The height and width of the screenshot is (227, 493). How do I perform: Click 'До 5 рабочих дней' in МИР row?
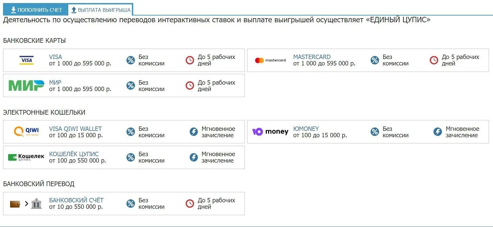[216, 86]
